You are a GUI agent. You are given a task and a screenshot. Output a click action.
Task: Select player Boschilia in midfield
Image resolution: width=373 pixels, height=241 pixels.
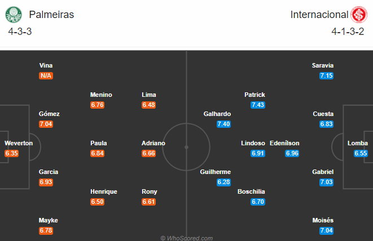coord(251,191)
